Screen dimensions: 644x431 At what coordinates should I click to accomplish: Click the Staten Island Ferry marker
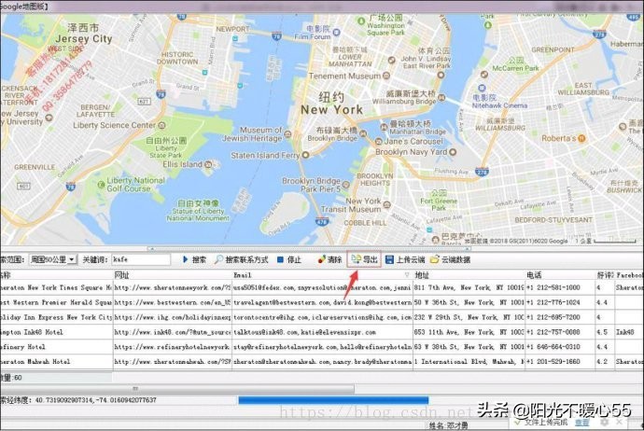click(305, 156)
